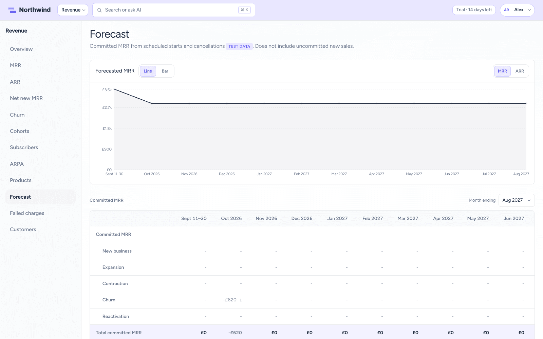Viewport: 543px width, 339px height.
Task: Click the Trial 14 days left button
Action: tap(474, 10)
